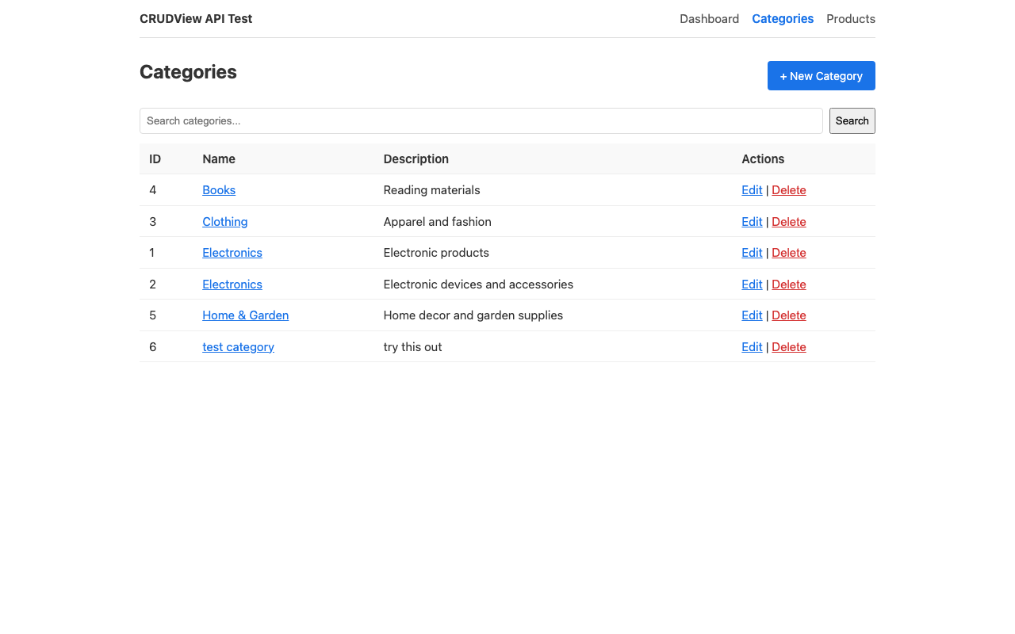
Task: View the Electronics category with ID 2
Action: point(232,284)
